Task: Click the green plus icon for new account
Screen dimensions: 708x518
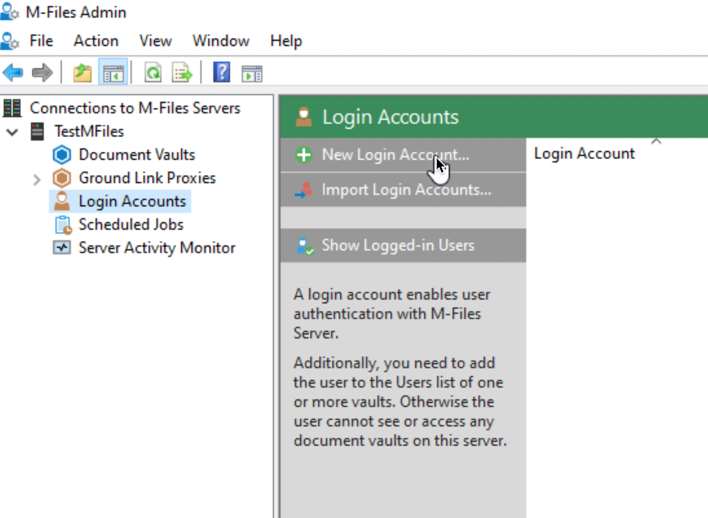Action: 304,155
